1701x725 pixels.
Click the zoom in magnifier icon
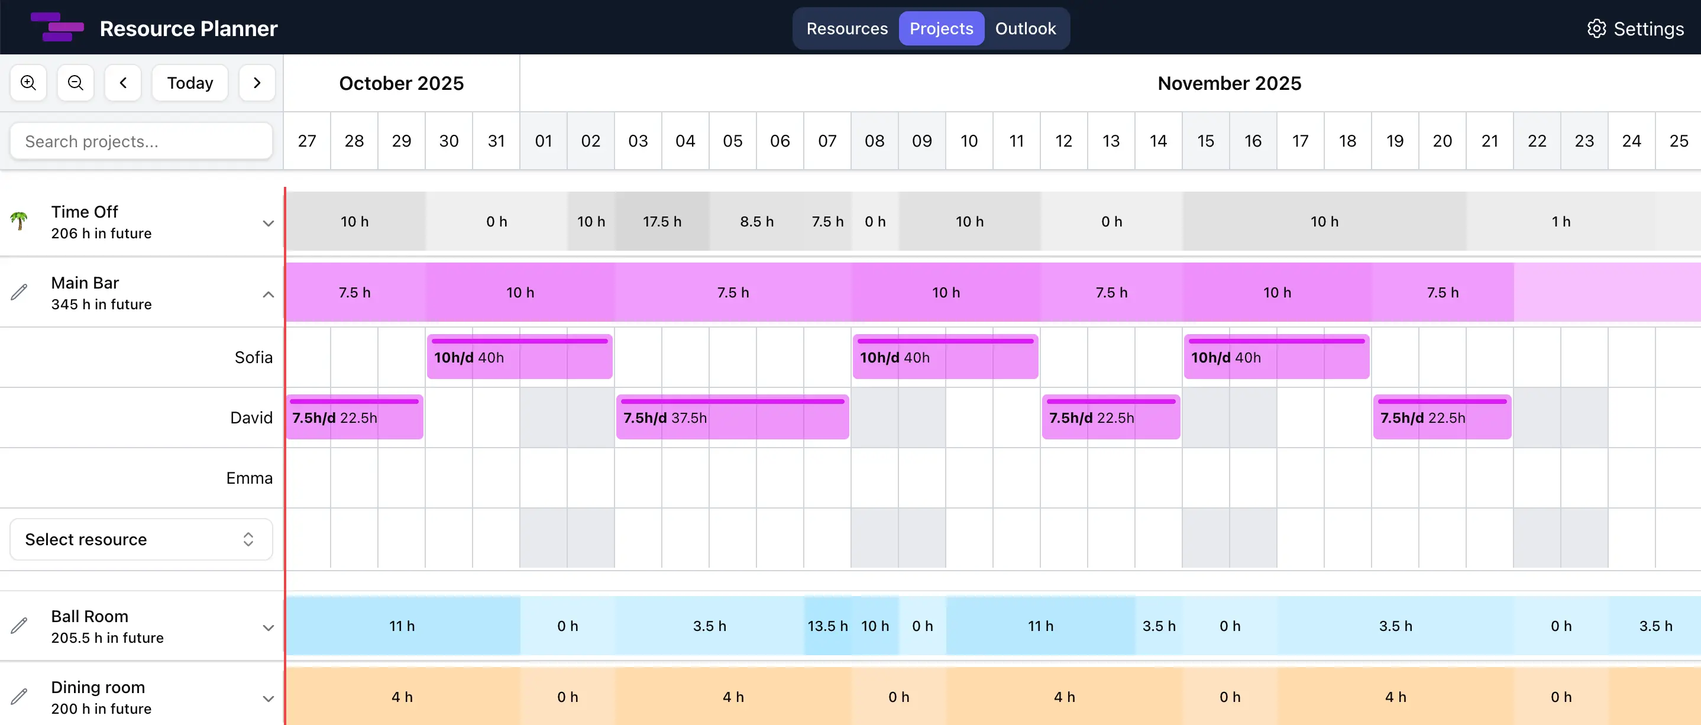click(x=28, y=83)
